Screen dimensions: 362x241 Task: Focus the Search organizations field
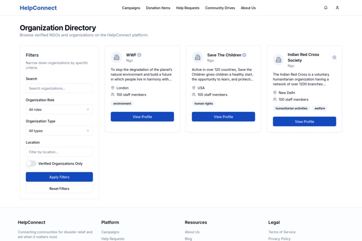pos(59,88)
